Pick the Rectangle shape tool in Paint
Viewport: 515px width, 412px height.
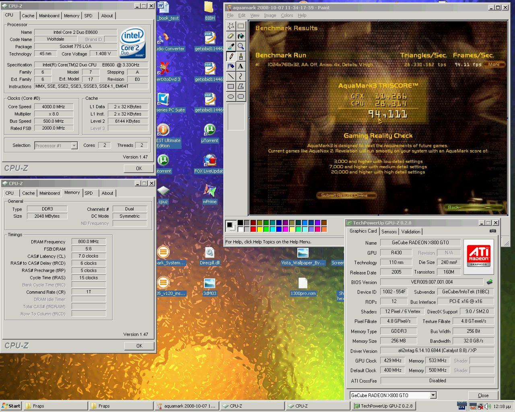tap(231, 87)
